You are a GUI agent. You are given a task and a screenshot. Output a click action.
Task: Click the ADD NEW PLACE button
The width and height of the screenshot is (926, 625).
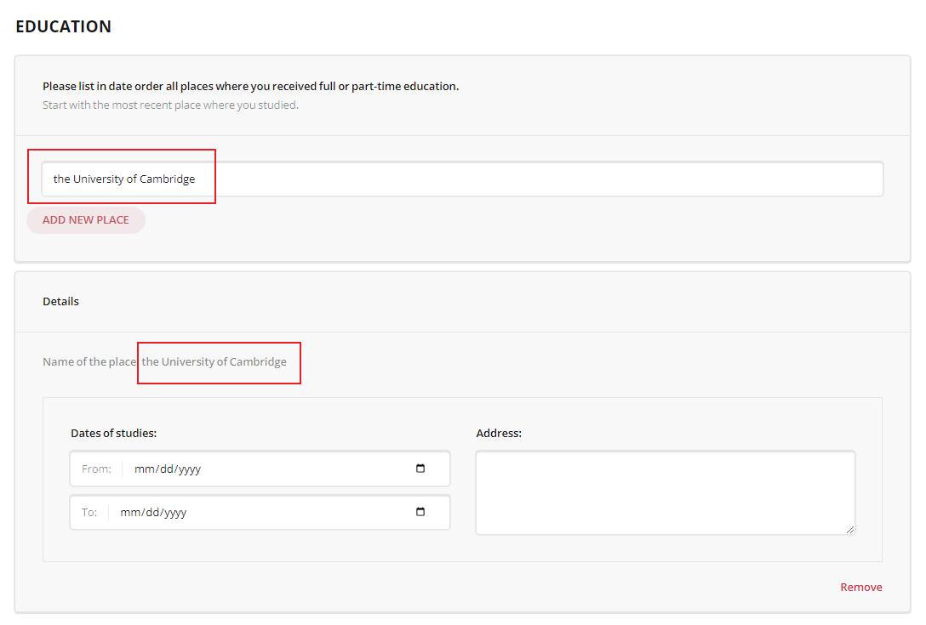coord(85,219)
